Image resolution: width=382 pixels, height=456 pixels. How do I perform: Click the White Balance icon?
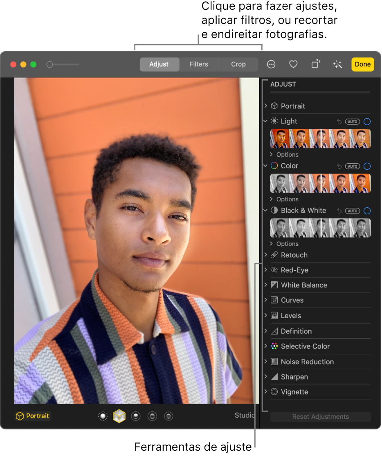coord(274,285)
